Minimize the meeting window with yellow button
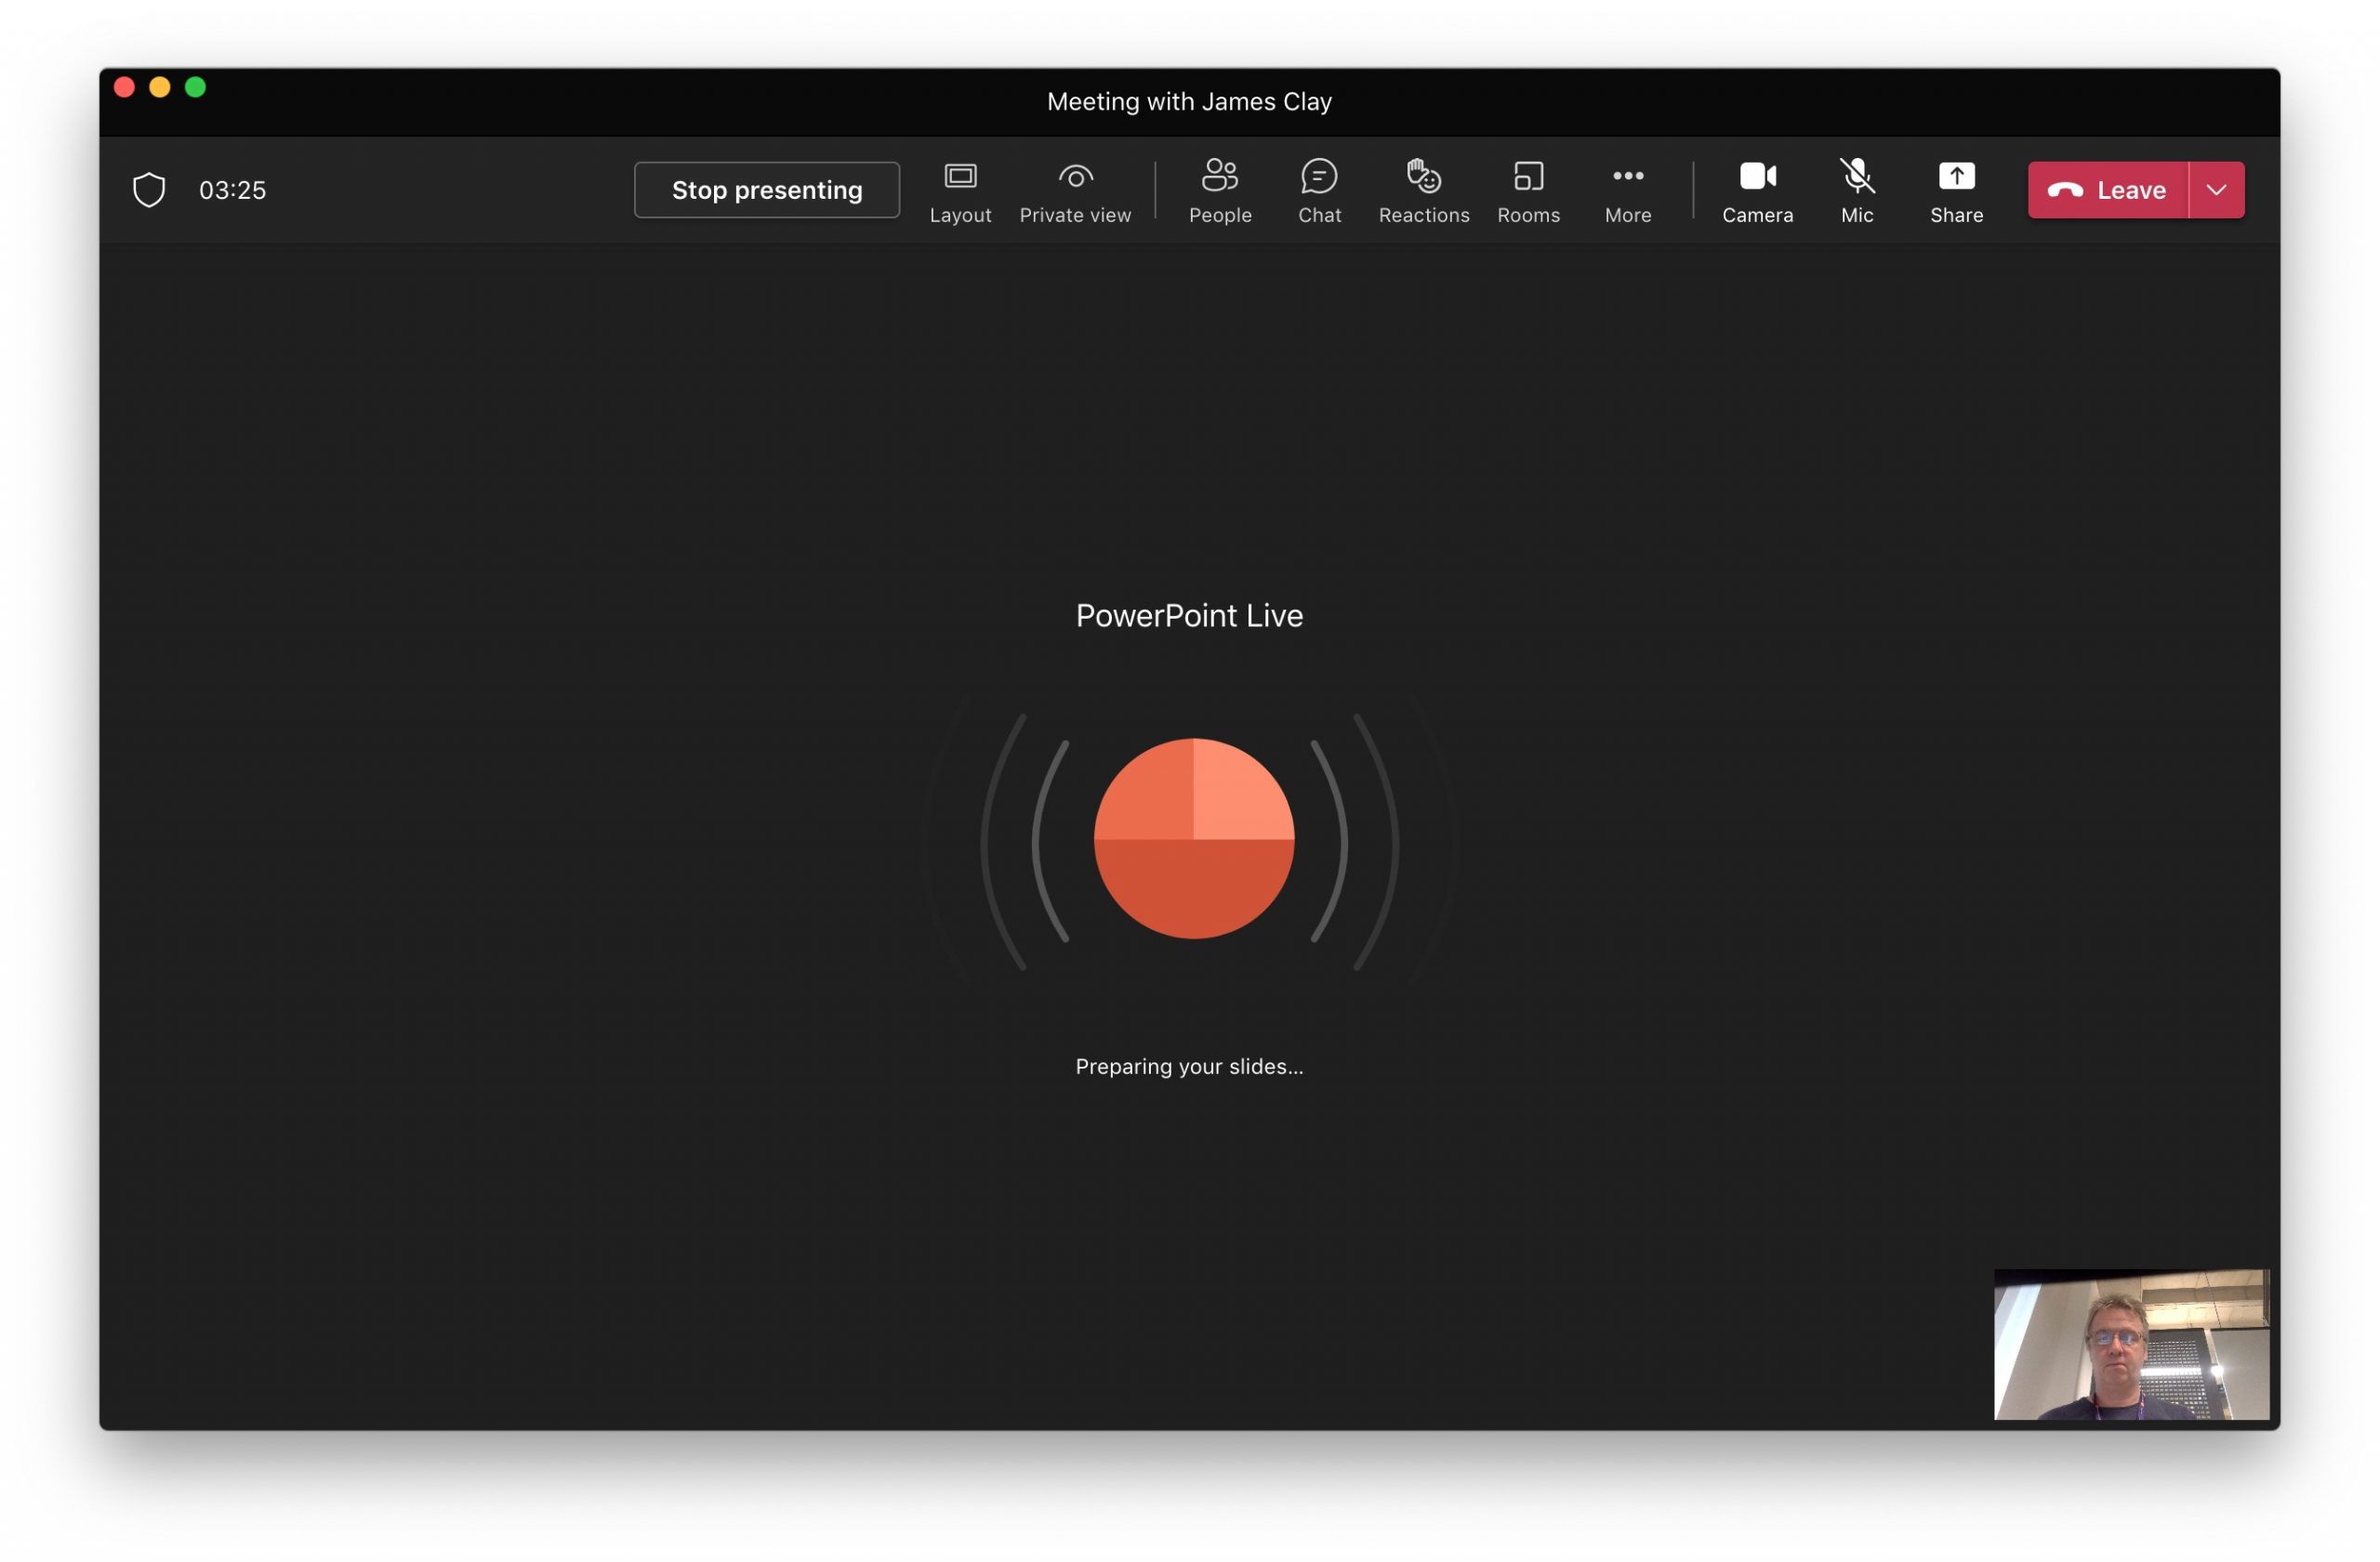Viewport: 2380px width, 1562px height. click(x=160, y=87)
